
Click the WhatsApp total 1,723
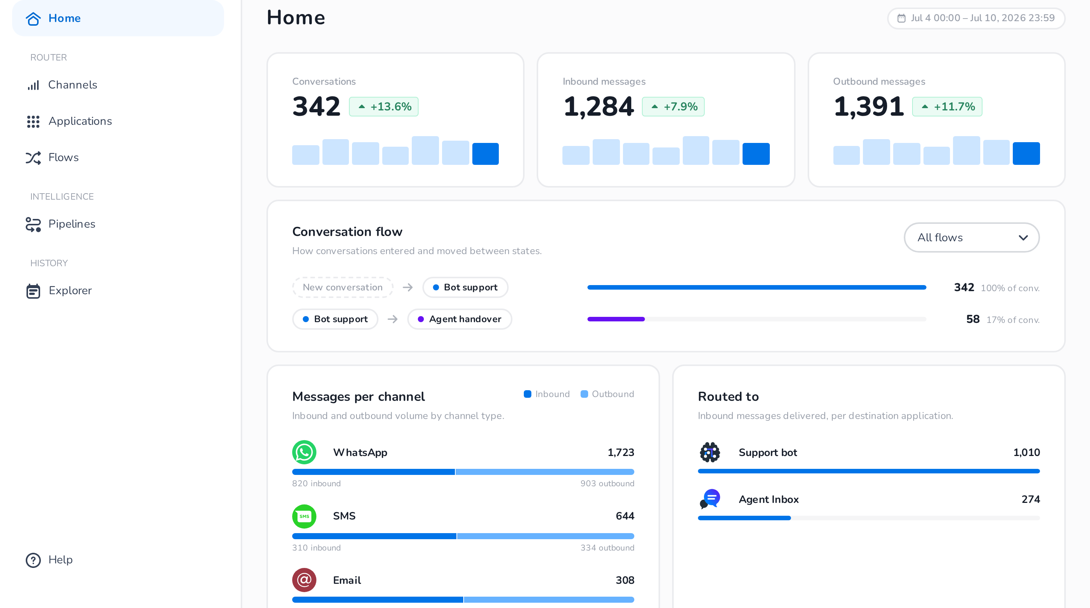621,452
